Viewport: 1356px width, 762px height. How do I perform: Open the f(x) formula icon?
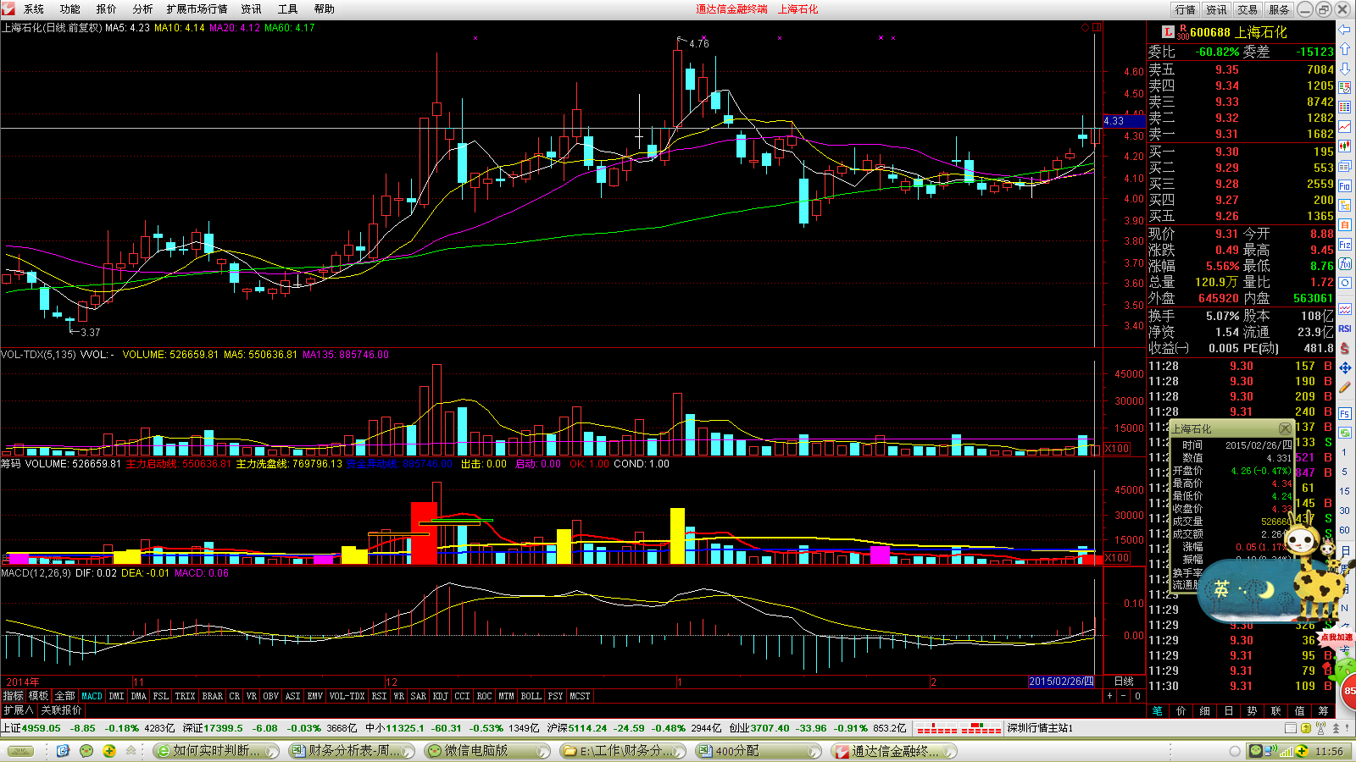pyautogui.click(x=1345, y=263)
